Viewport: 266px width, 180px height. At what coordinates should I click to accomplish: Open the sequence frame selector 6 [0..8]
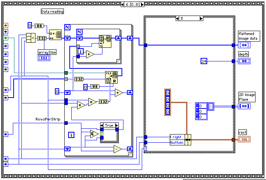132,4
